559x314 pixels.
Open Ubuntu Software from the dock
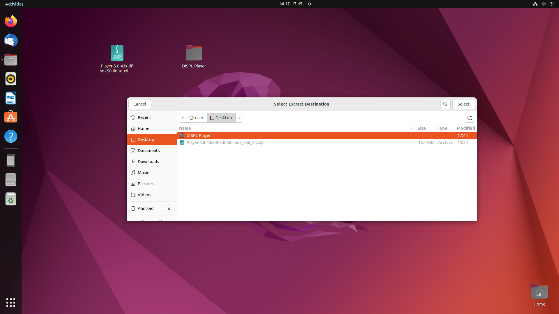point(11,117)
